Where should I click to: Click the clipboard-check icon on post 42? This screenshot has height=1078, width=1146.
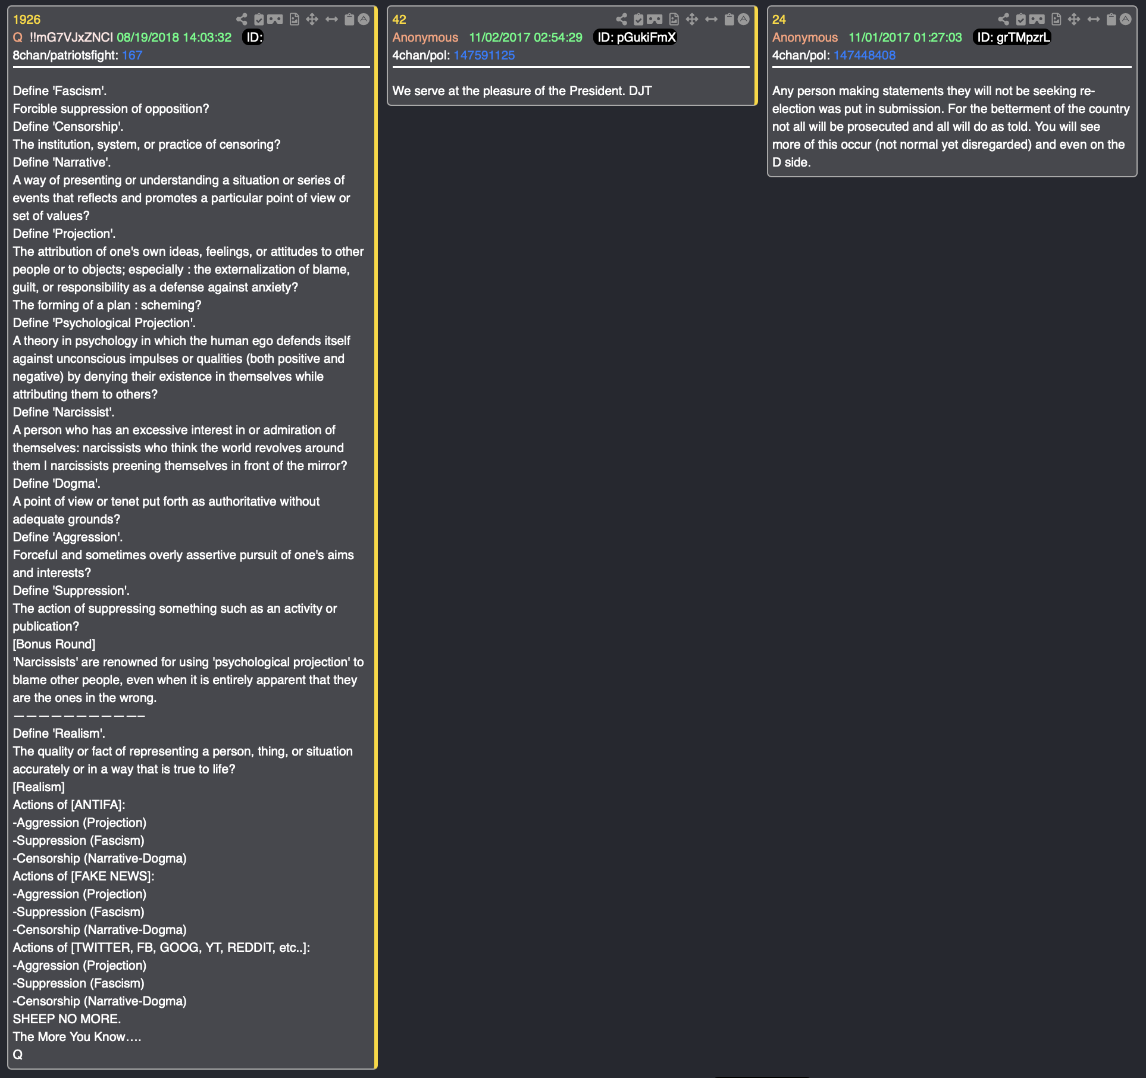tap(638, 20)
